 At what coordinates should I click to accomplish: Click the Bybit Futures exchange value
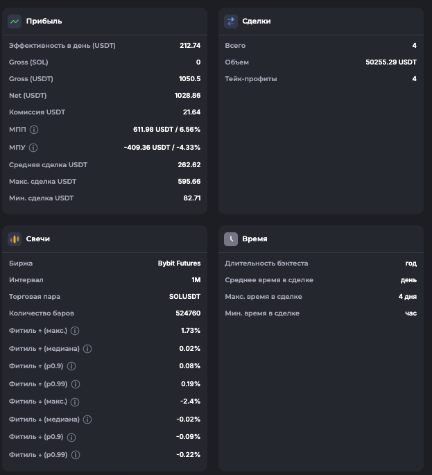pos(179,264)
